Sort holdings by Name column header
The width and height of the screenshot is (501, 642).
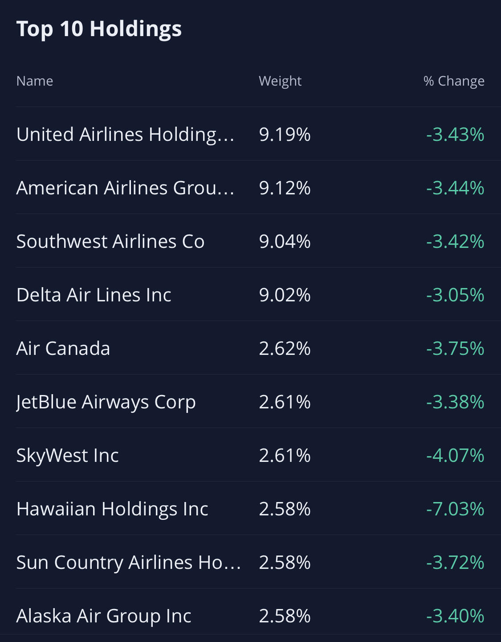click(x=35, y=81)
